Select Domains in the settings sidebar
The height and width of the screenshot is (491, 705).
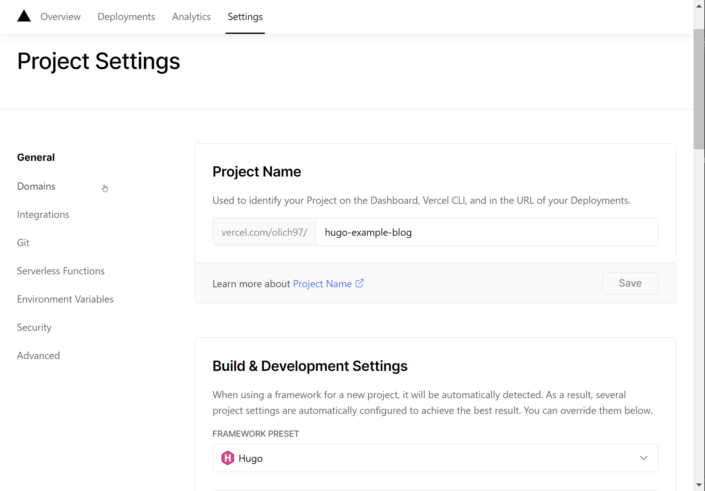click(x=36, y=186)
